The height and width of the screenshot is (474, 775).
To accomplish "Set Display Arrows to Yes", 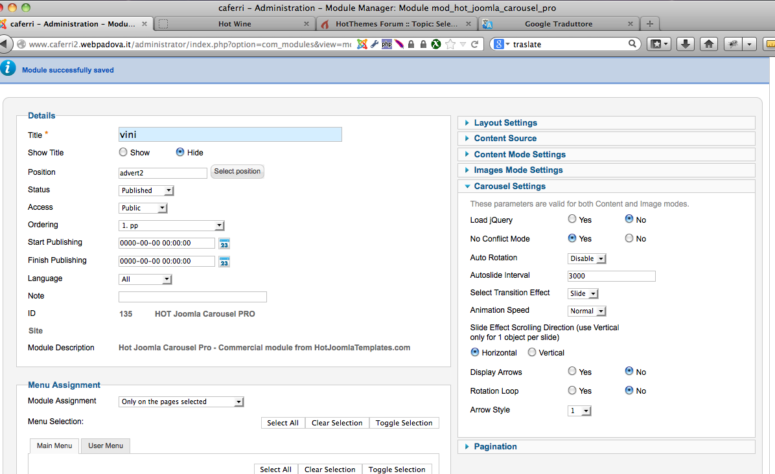I will coord(572,371).
